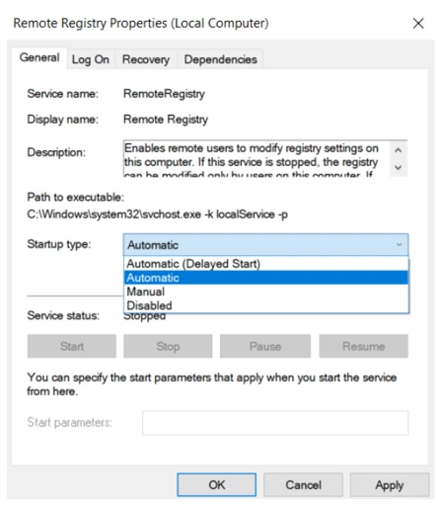
Task: Click Cancel to discard changes
Action: click(x=303, y=484)
